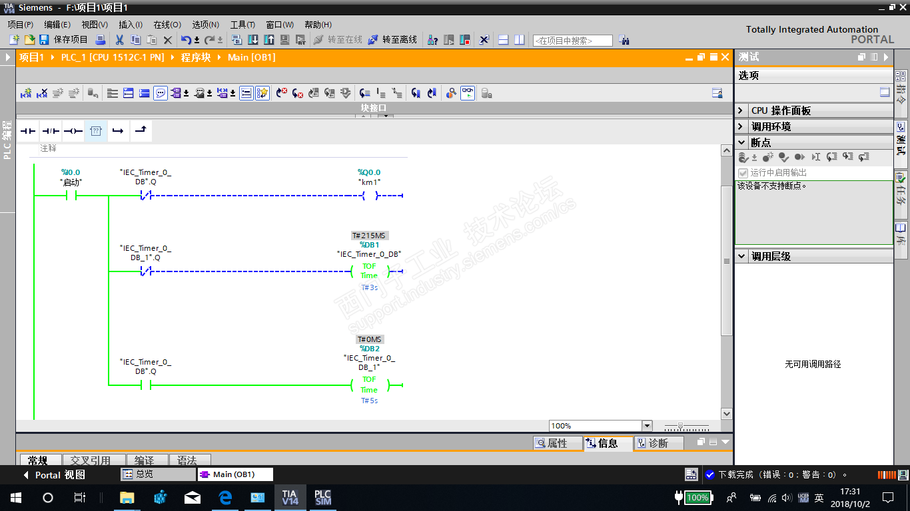Start simulation with the simulation icon
The height and width of the screenshot is (511, 910).
point(284,40)
